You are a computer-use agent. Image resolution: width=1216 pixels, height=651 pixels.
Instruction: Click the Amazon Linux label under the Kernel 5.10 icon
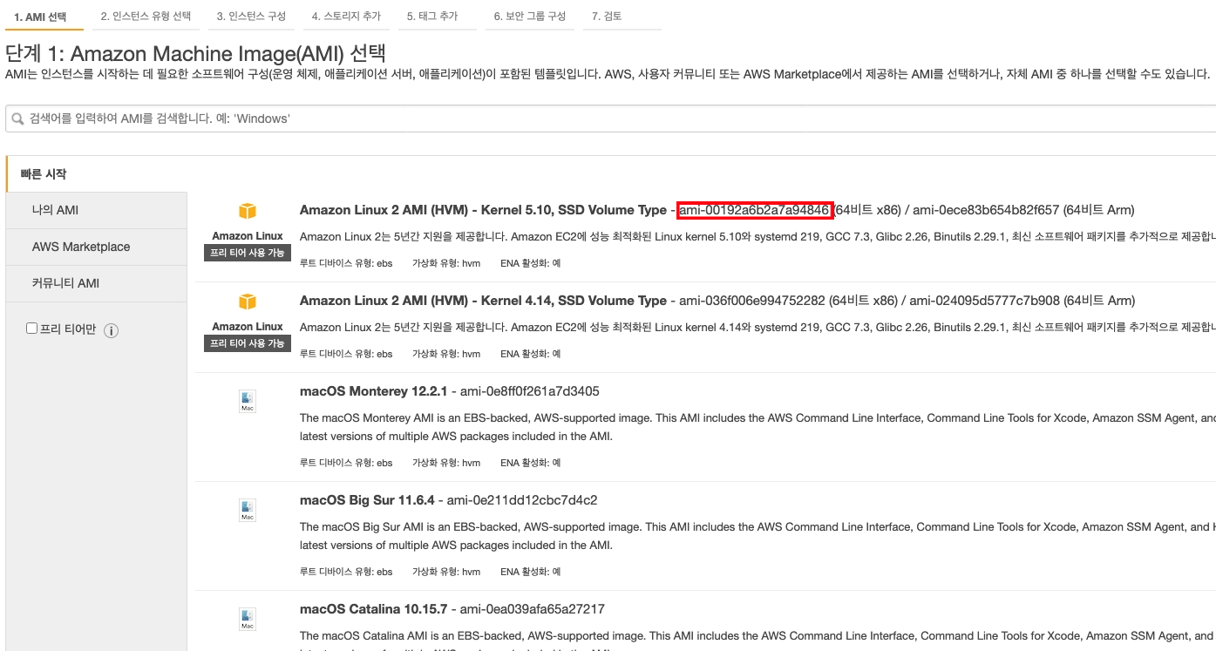[x=248, y=236]
